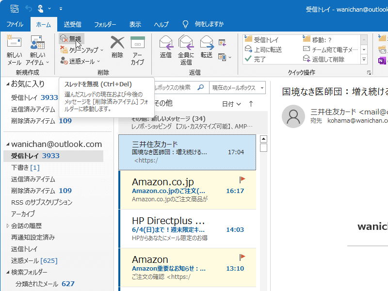Click the Undo icon in quick access toolbar

29,9
